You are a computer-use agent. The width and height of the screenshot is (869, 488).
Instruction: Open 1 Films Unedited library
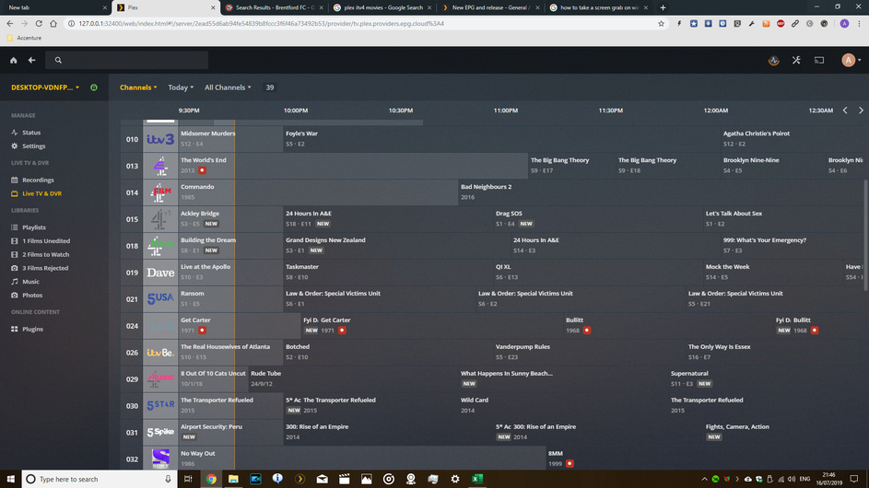click(46, 241)
